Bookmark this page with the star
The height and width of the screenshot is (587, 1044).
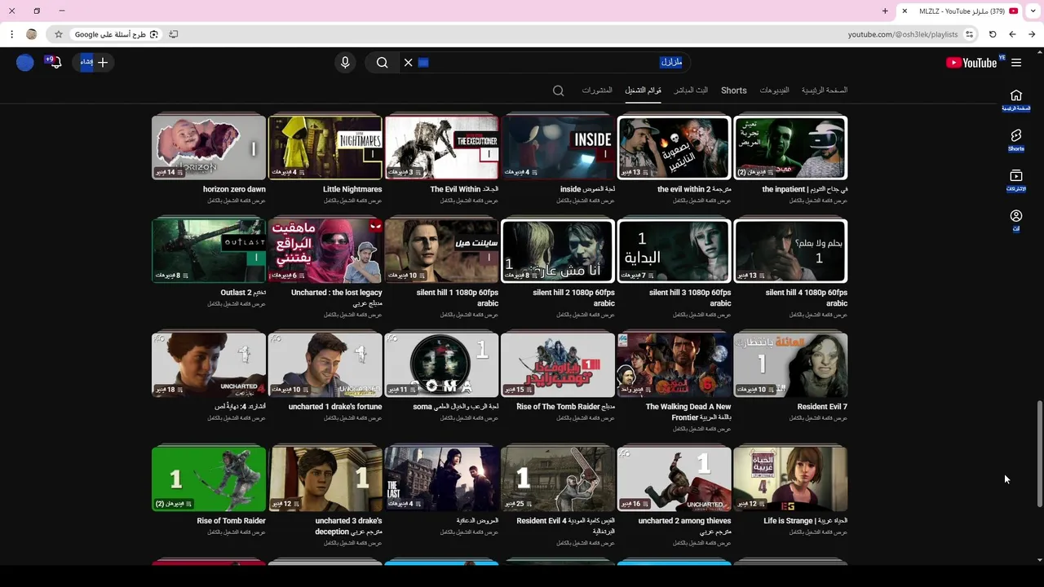pos(59,34)
